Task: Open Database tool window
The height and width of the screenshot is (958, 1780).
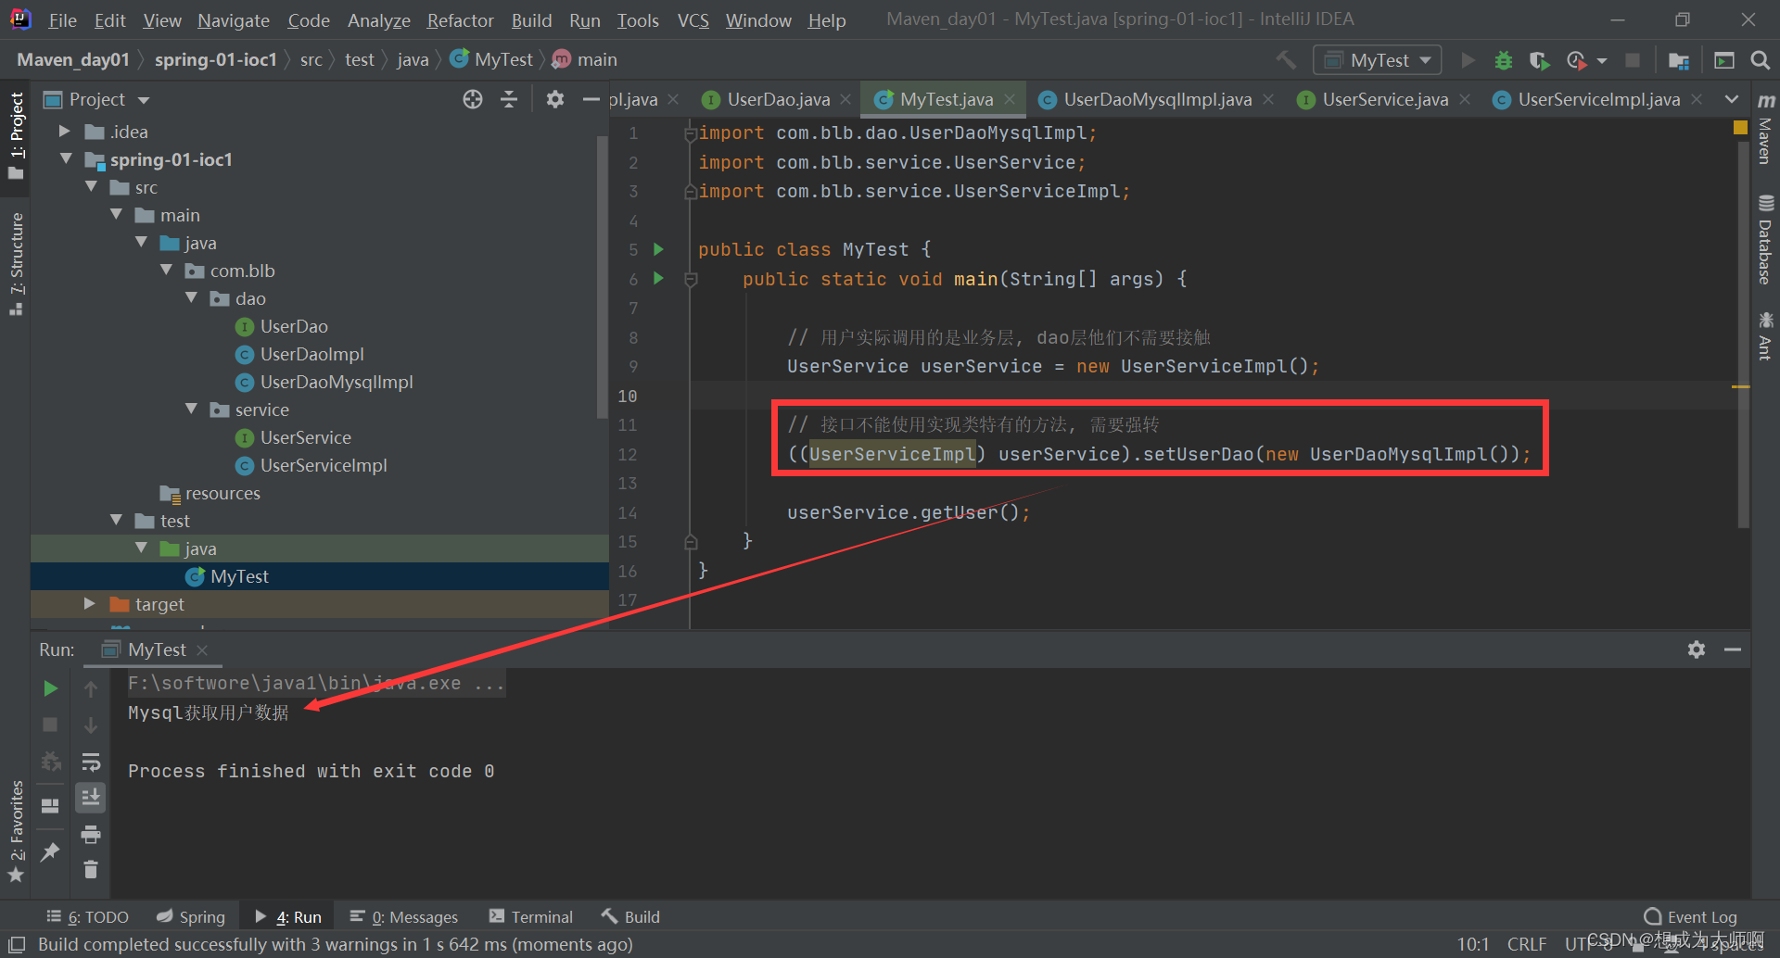Action: (1765, 239)
